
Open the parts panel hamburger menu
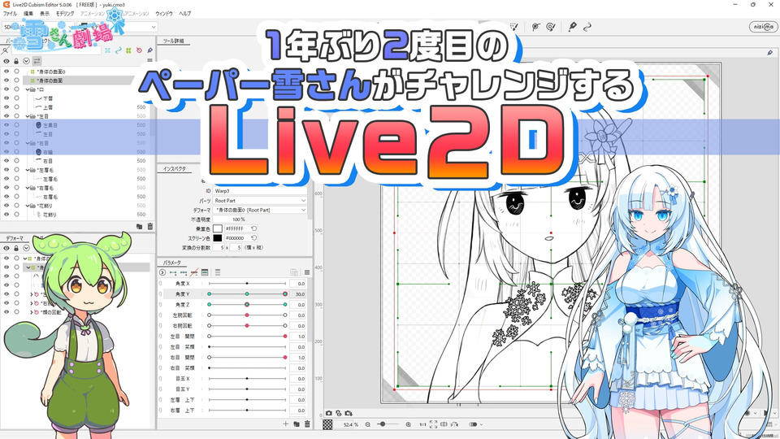pos(149,61)
